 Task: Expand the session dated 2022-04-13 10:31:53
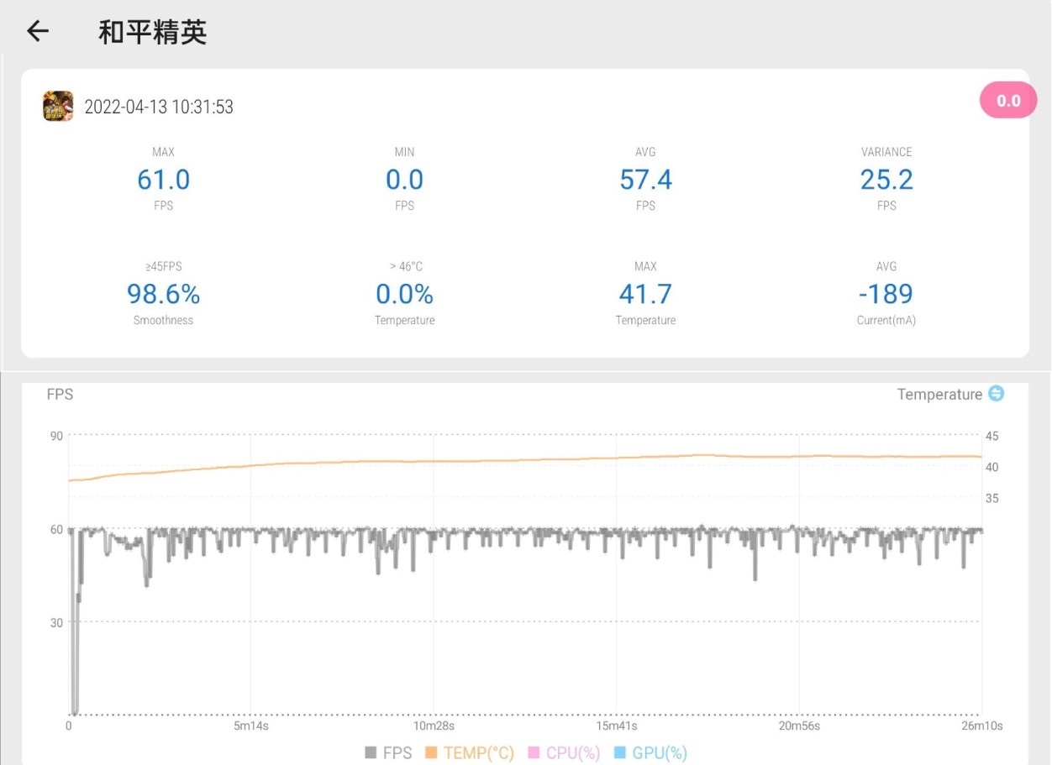pos(159,107)
